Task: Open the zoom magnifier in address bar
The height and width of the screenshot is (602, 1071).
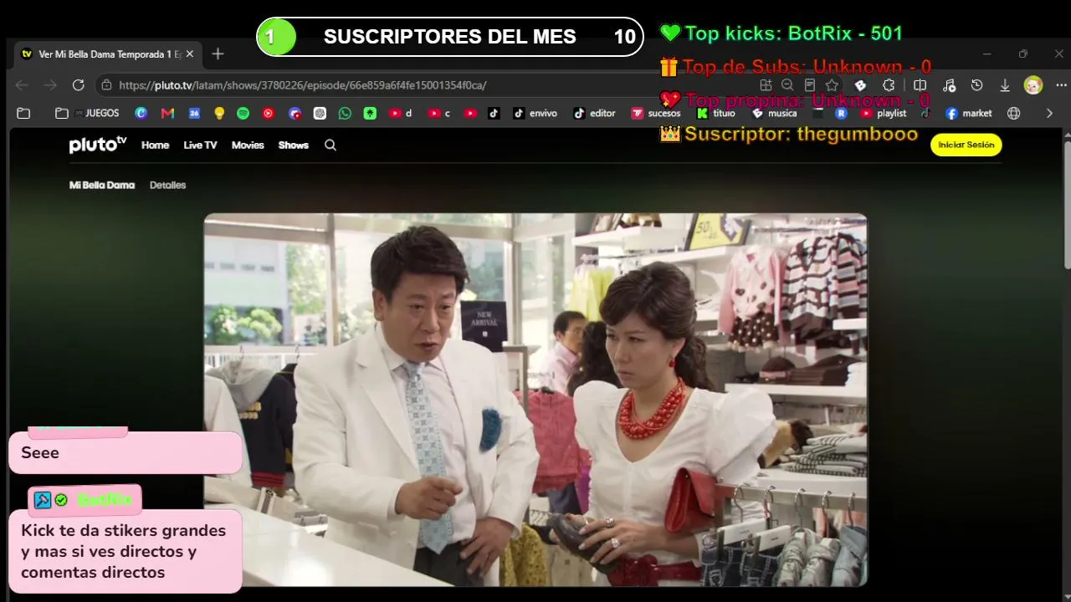Action: [x=787, y=85]
